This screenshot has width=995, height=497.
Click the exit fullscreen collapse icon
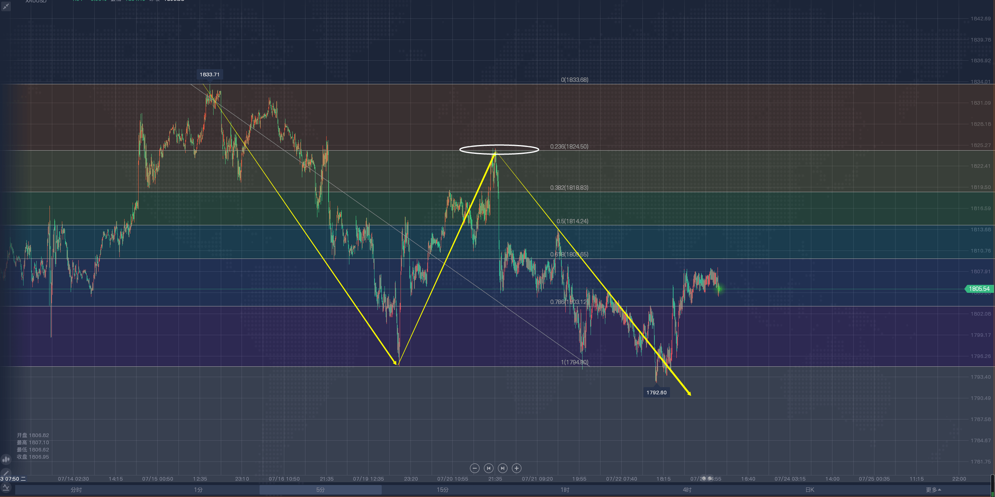click(6, 7)
